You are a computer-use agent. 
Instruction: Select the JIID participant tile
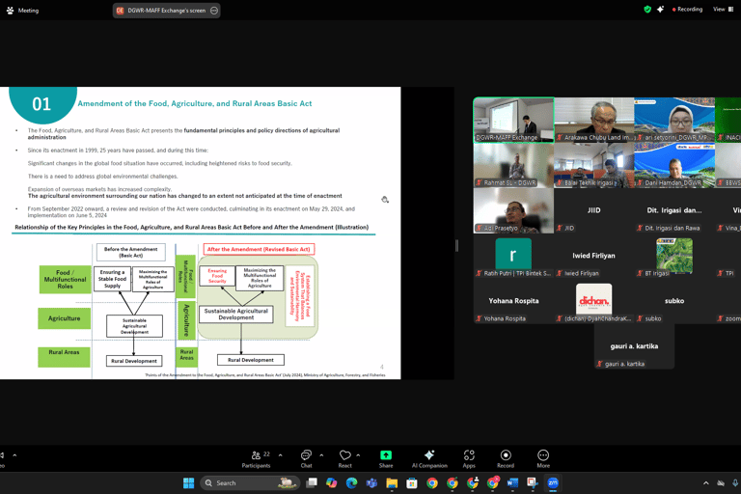coord(594,210)
